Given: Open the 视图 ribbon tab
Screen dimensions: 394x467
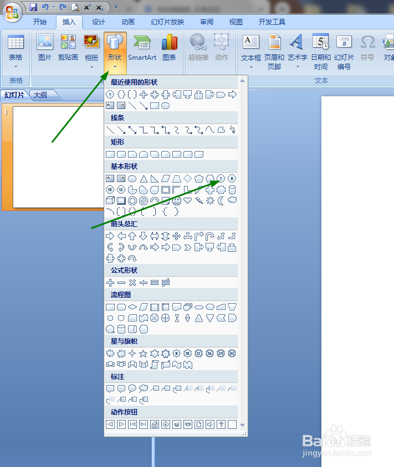Looking at the screenshot, I should click(x=236, y=22).
